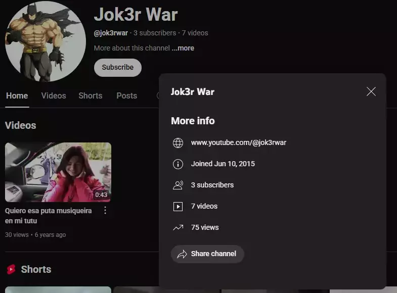Click the Share channel button
397x293 pixels.
(x=207, y=254)
